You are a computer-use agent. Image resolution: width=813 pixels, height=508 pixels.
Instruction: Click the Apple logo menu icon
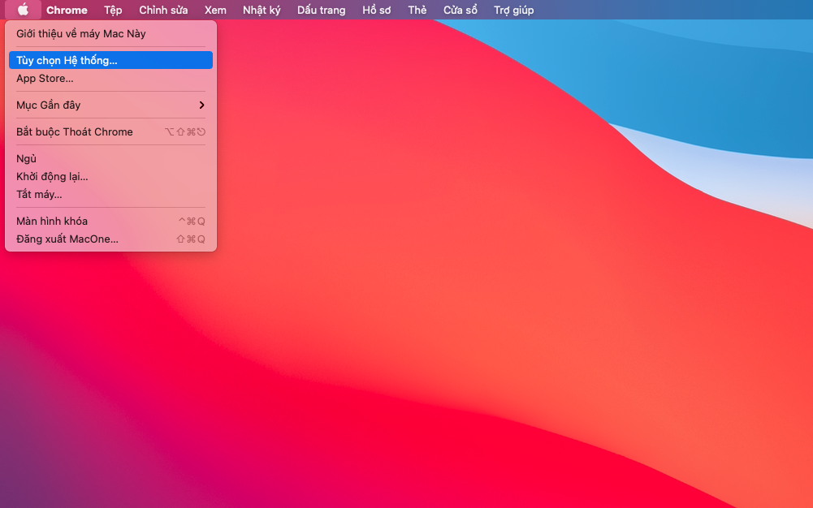(x=23, y=10)
